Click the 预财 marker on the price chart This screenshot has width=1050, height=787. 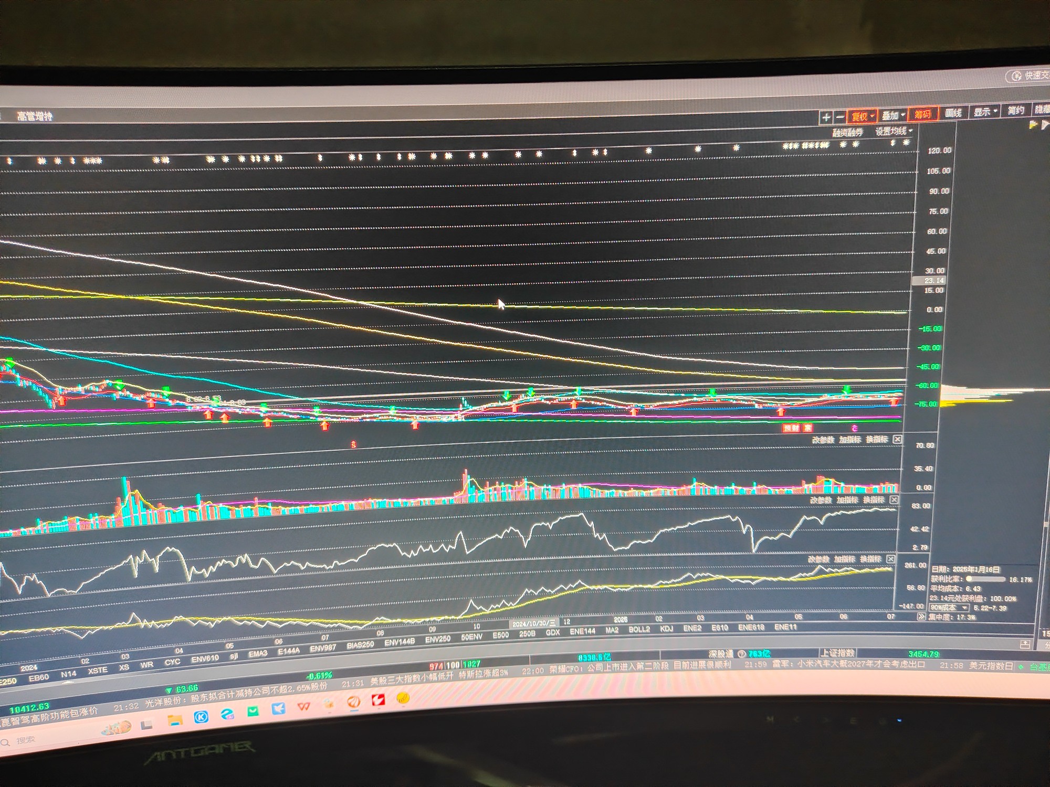point(791,428)
